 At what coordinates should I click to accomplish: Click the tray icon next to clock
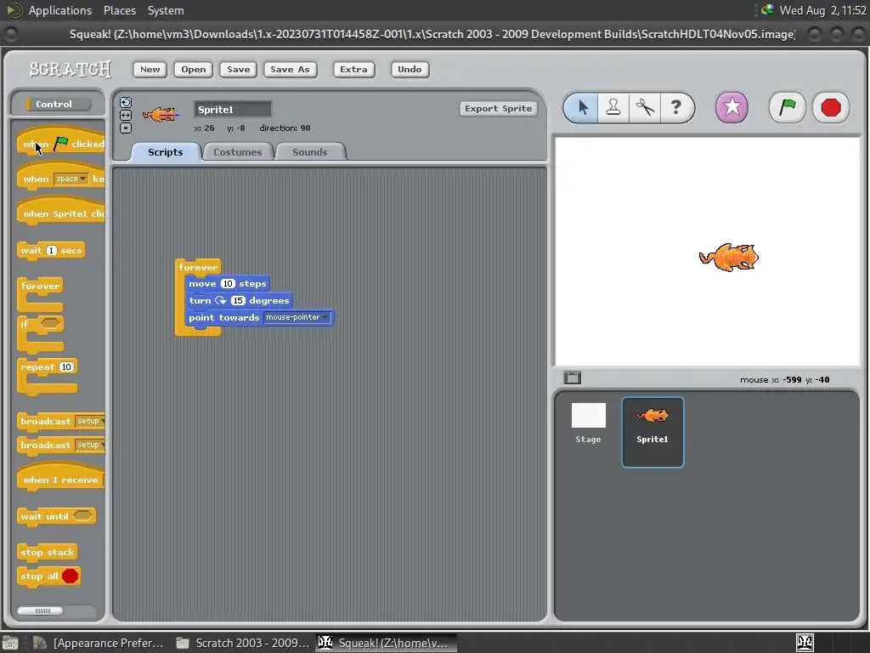(767, 9)
